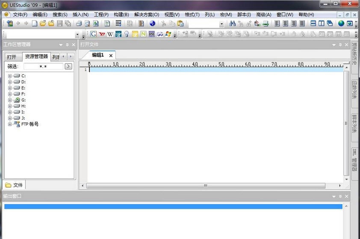The image size is (360, 239).
Task: Pin the 输出窗口 panel
Action: coord(340,196)
